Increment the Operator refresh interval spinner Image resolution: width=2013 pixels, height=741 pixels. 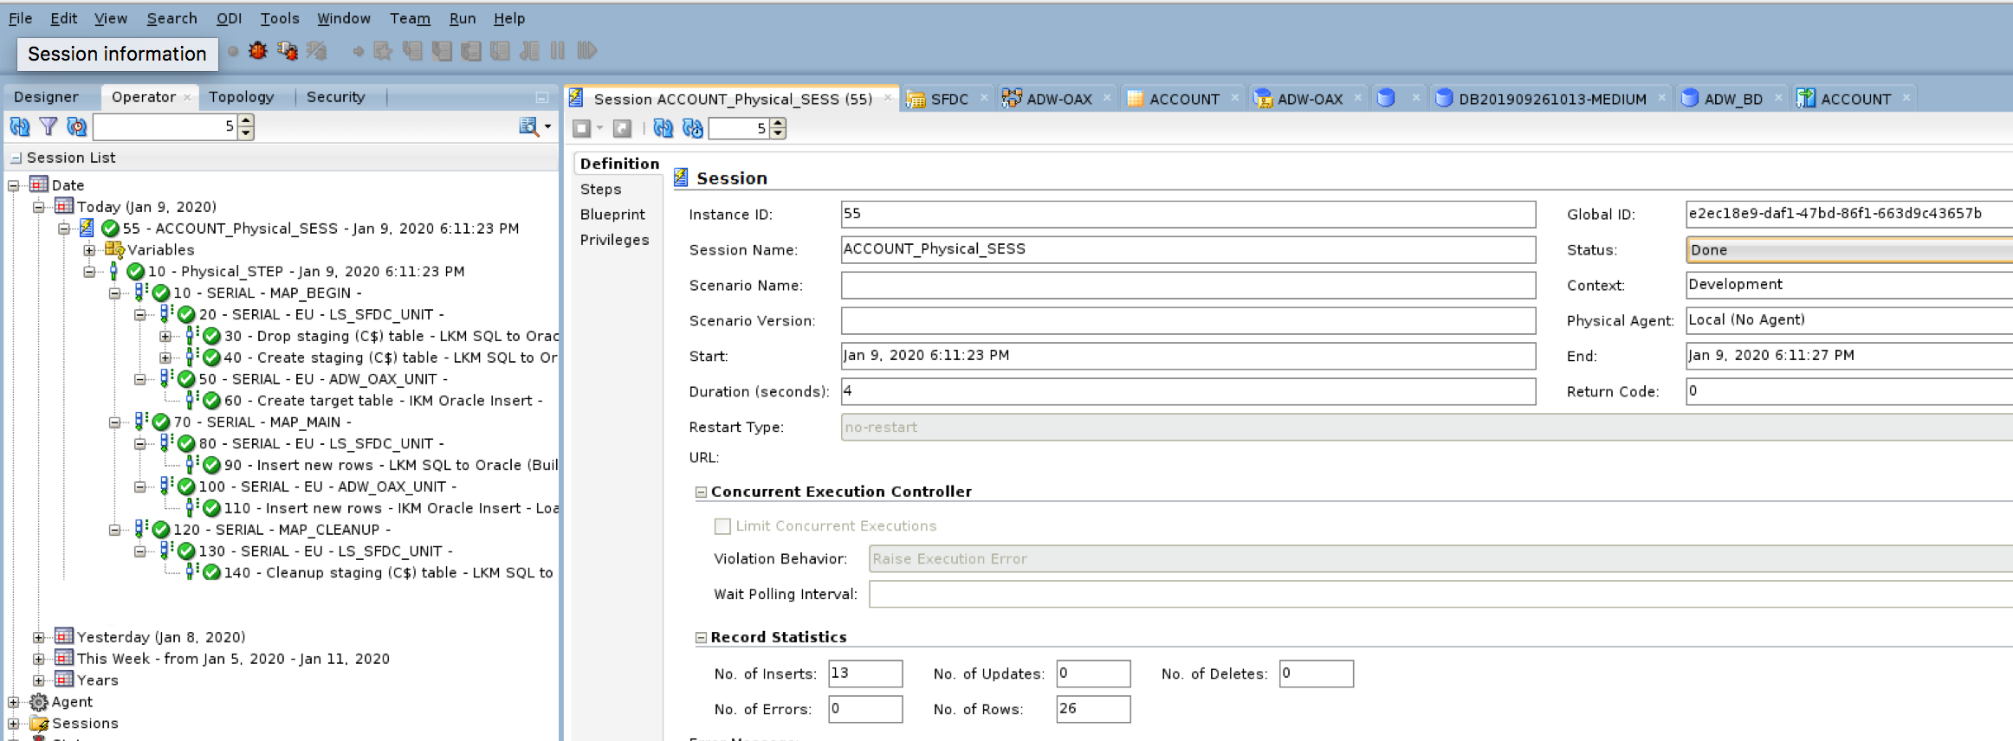pyautogui.click(x=247, y=122)
